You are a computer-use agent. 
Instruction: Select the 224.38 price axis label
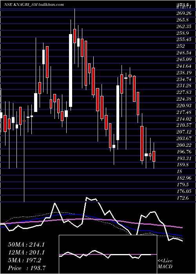point(183,99)
